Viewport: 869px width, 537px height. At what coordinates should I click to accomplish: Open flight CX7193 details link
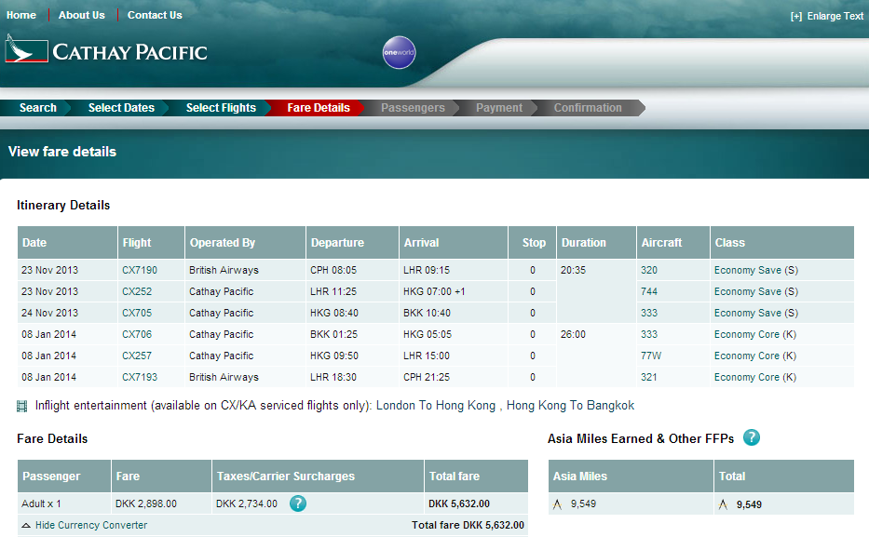click(140, 377)
